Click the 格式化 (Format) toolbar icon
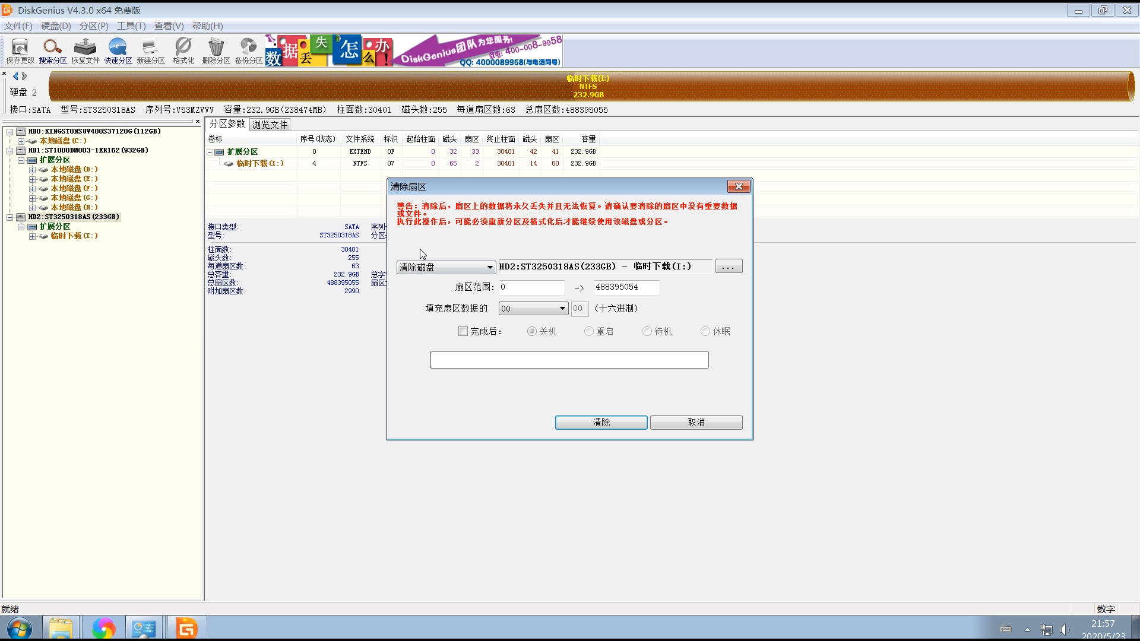Screen dimensions: 1140x641 [183, 50]
